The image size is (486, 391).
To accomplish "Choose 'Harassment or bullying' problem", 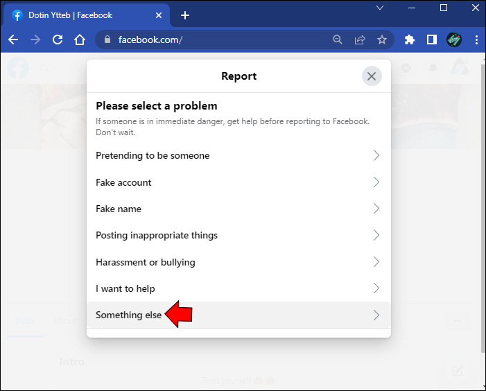I will pyautogui.click(x=146, y=262).
